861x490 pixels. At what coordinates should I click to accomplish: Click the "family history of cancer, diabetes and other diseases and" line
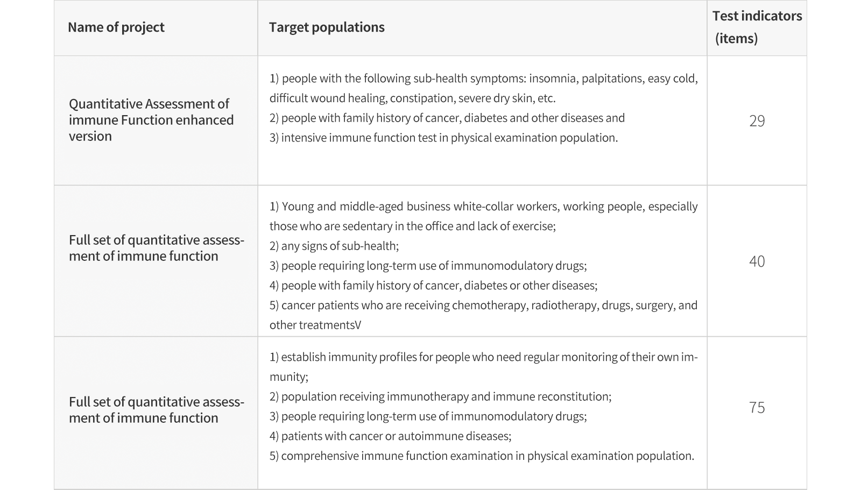click(447, 118)
